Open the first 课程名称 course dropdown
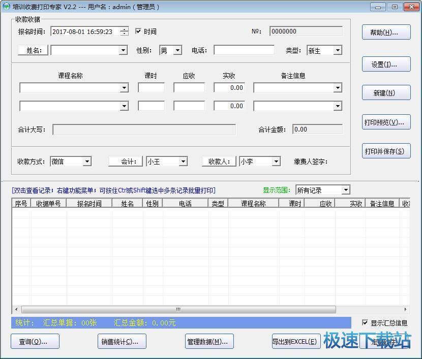Screen dimensions: 422x359 point(124,87)
